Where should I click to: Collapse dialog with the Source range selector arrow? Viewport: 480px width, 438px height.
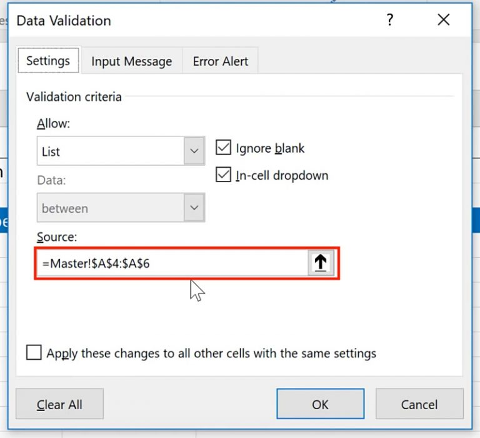click(x=321, y=263)
